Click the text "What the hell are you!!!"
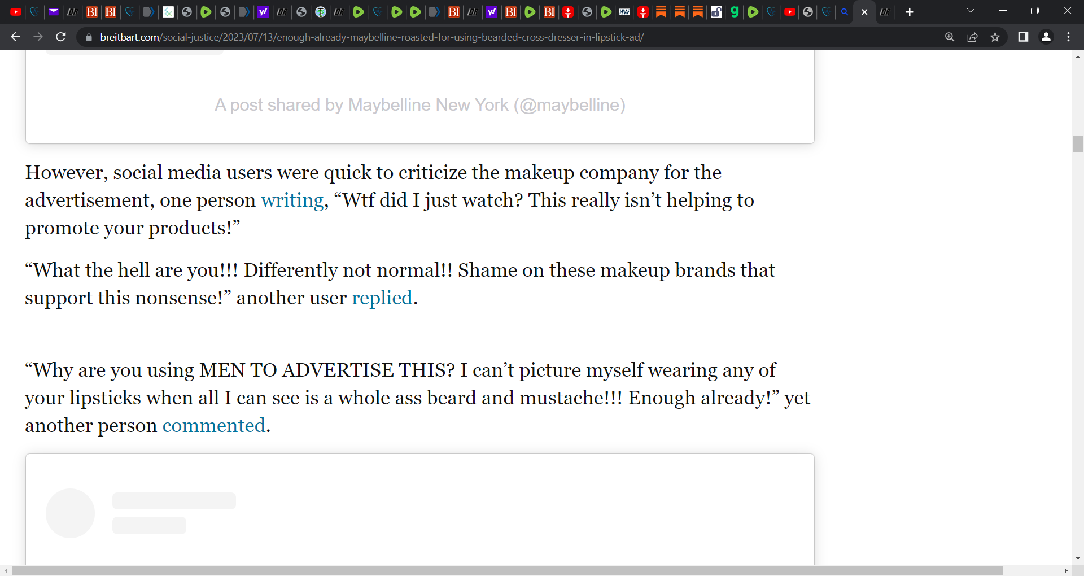 (136, 270)
